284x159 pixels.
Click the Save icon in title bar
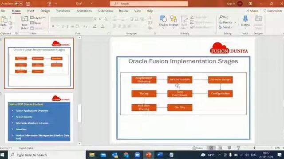(x=28, y=4)
